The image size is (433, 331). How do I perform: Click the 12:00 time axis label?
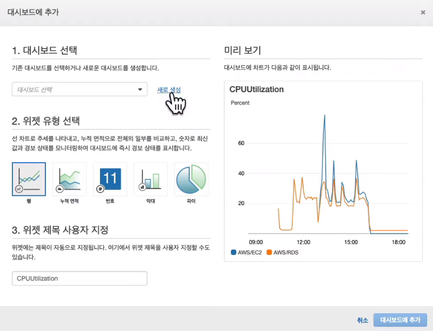304,242
